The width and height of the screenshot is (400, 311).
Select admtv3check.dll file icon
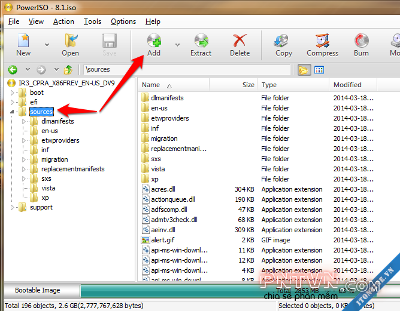pos(146,220)
